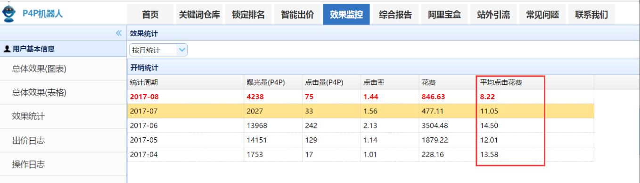This screenshot has height=183, width=640.
Task: Collapse the sidebar with the double-chevron icon
Action: point(119,34)
